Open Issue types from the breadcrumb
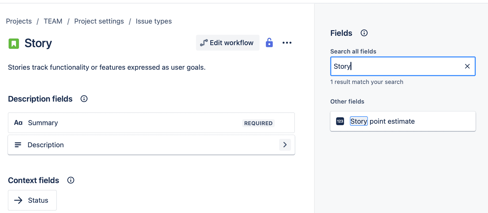 154,21
